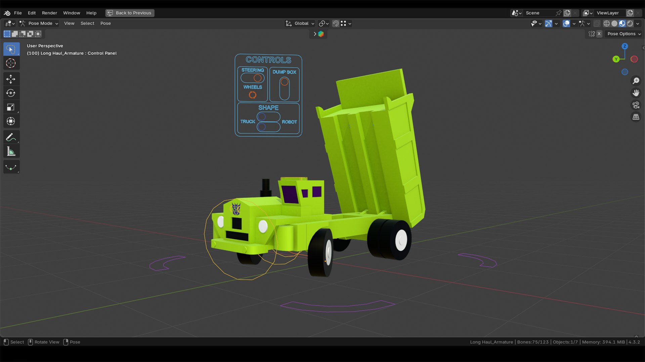Open selectability and visibility dropdown
Viewport: 645px width, 362px height.
tap(536, 23)
